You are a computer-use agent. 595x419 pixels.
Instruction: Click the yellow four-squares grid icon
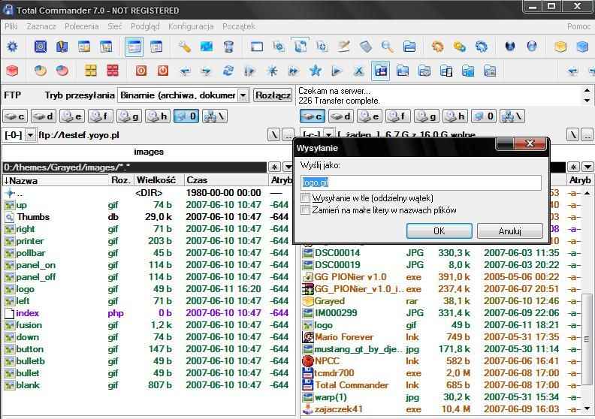[x=91, y=71]
